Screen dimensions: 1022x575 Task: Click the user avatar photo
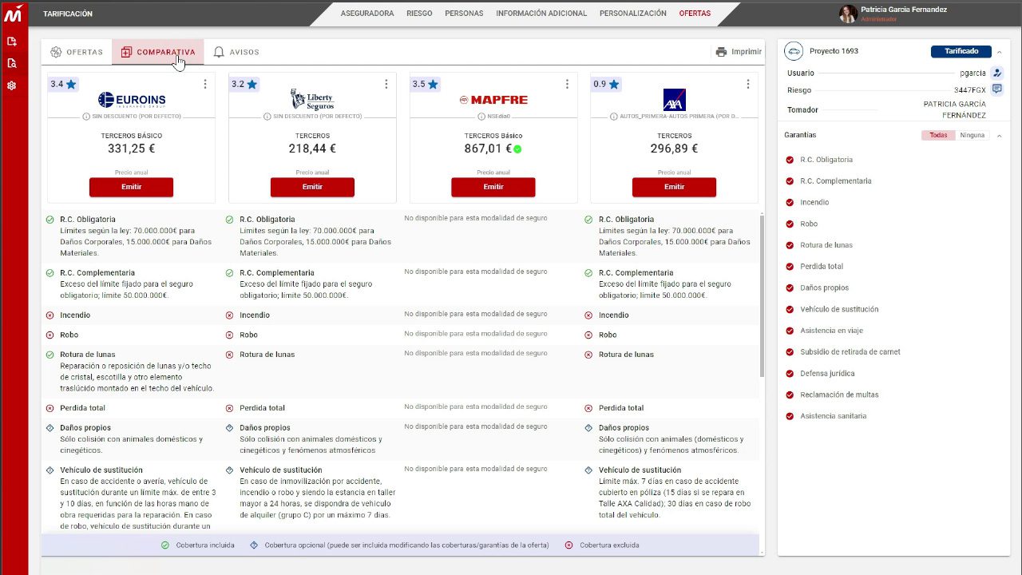click(848, 14)
